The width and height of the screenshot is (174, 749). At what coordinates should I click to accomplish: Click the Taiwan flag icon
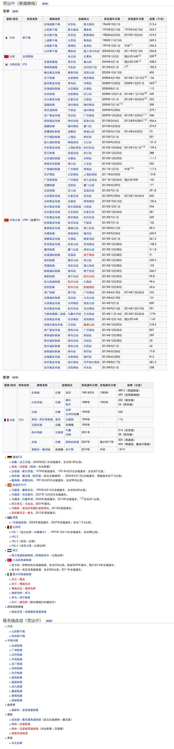[x=6, y=57]
